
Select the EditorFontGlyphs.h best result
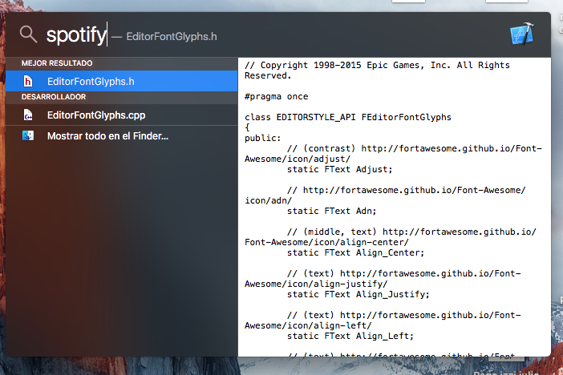(x=122, y=81)
